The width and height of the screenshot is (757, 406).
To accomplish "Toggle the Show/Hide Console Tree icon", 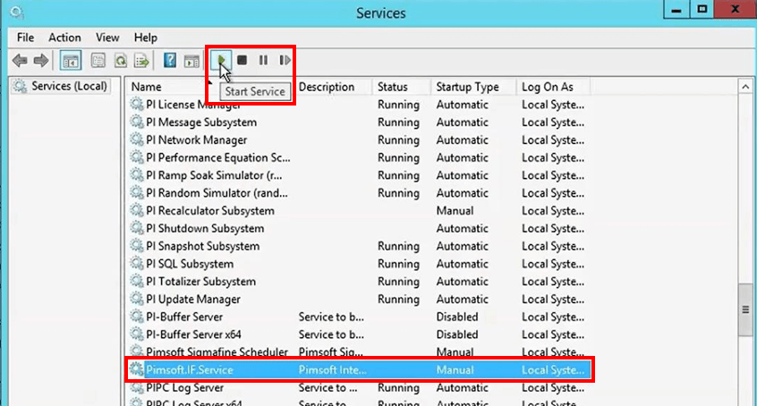I will 71,61.
